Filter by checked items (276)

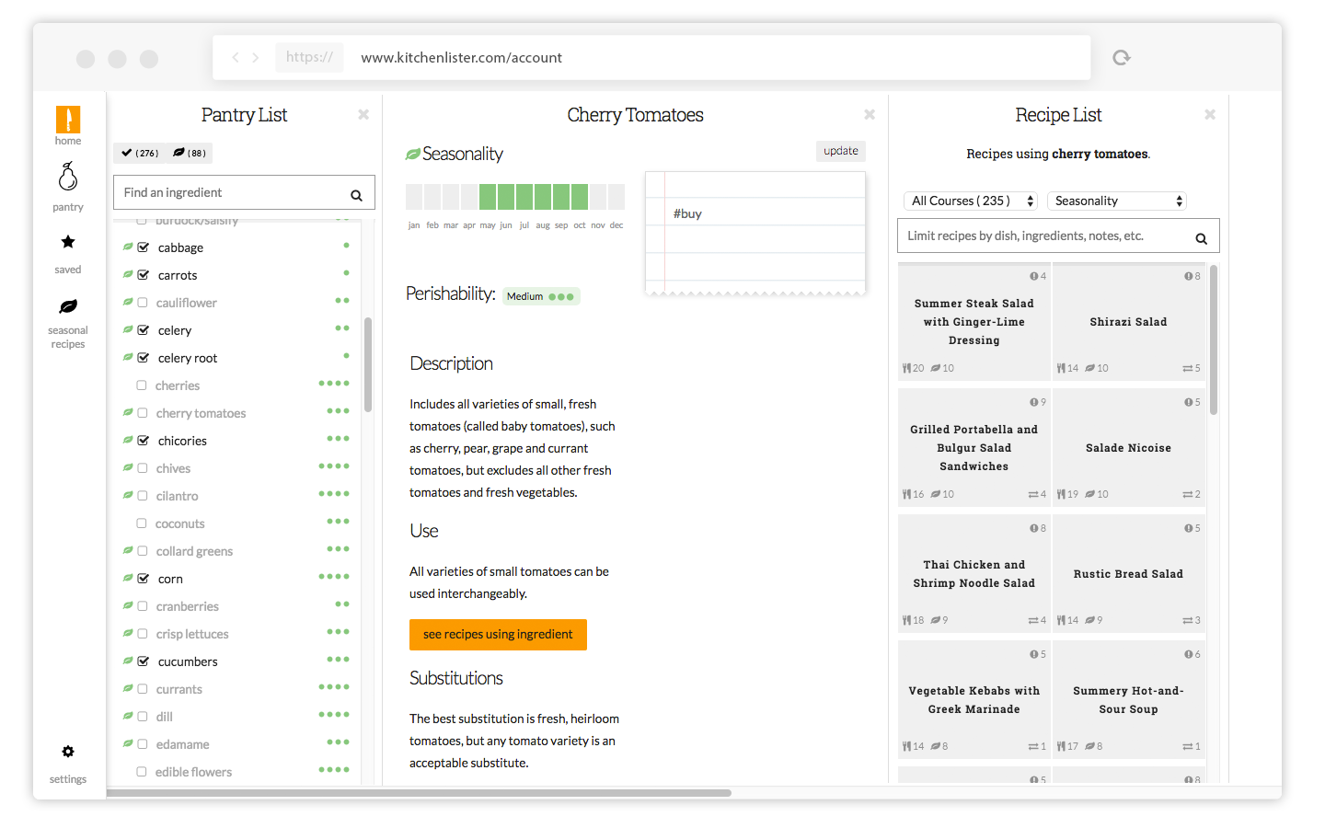140,153
